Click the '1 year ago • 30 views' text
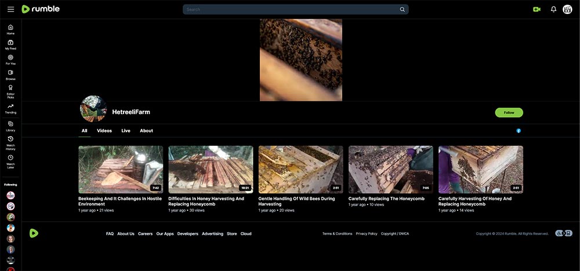 click(x=186, y=210)
